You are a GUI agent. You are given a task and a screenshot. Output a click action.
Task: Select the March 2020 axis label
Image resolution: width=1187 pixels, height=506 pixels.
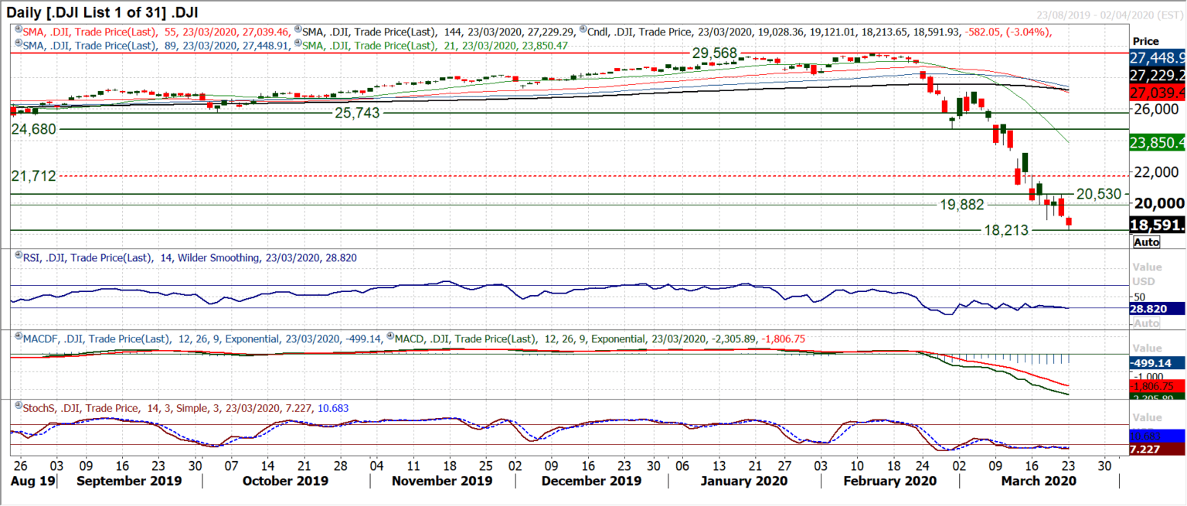[x=1038, y=481]
